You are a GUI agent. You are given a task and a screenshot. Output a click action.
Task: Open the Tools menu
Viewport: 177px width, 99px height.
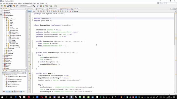pos(38,3)
